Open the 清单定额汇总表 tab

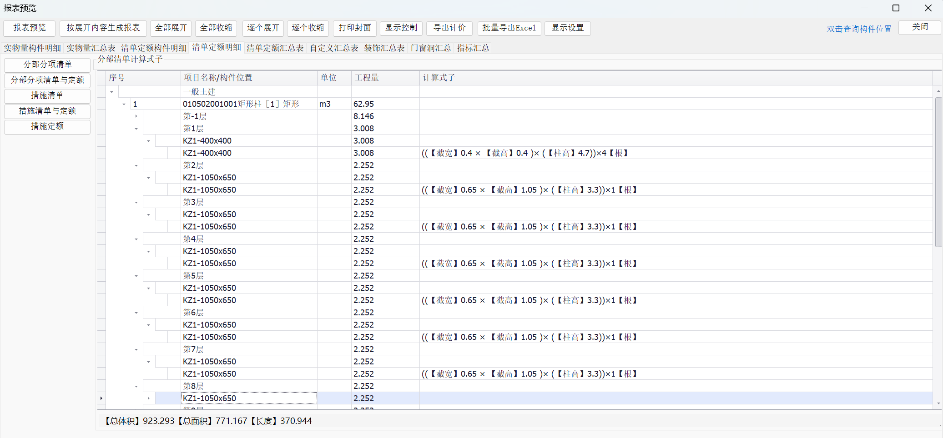pyautogui.click(x=275, y=48)
